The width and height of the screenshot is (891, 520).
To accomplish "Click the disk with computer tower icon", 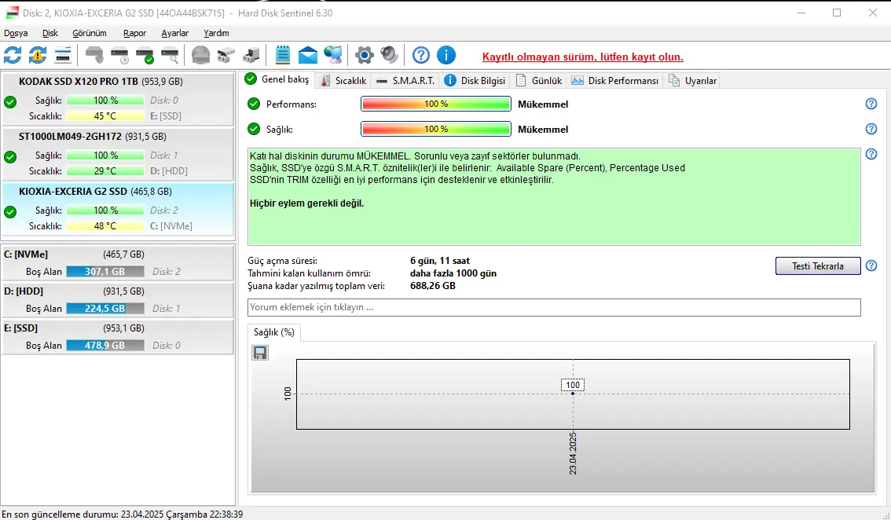I will coord(251,55).
